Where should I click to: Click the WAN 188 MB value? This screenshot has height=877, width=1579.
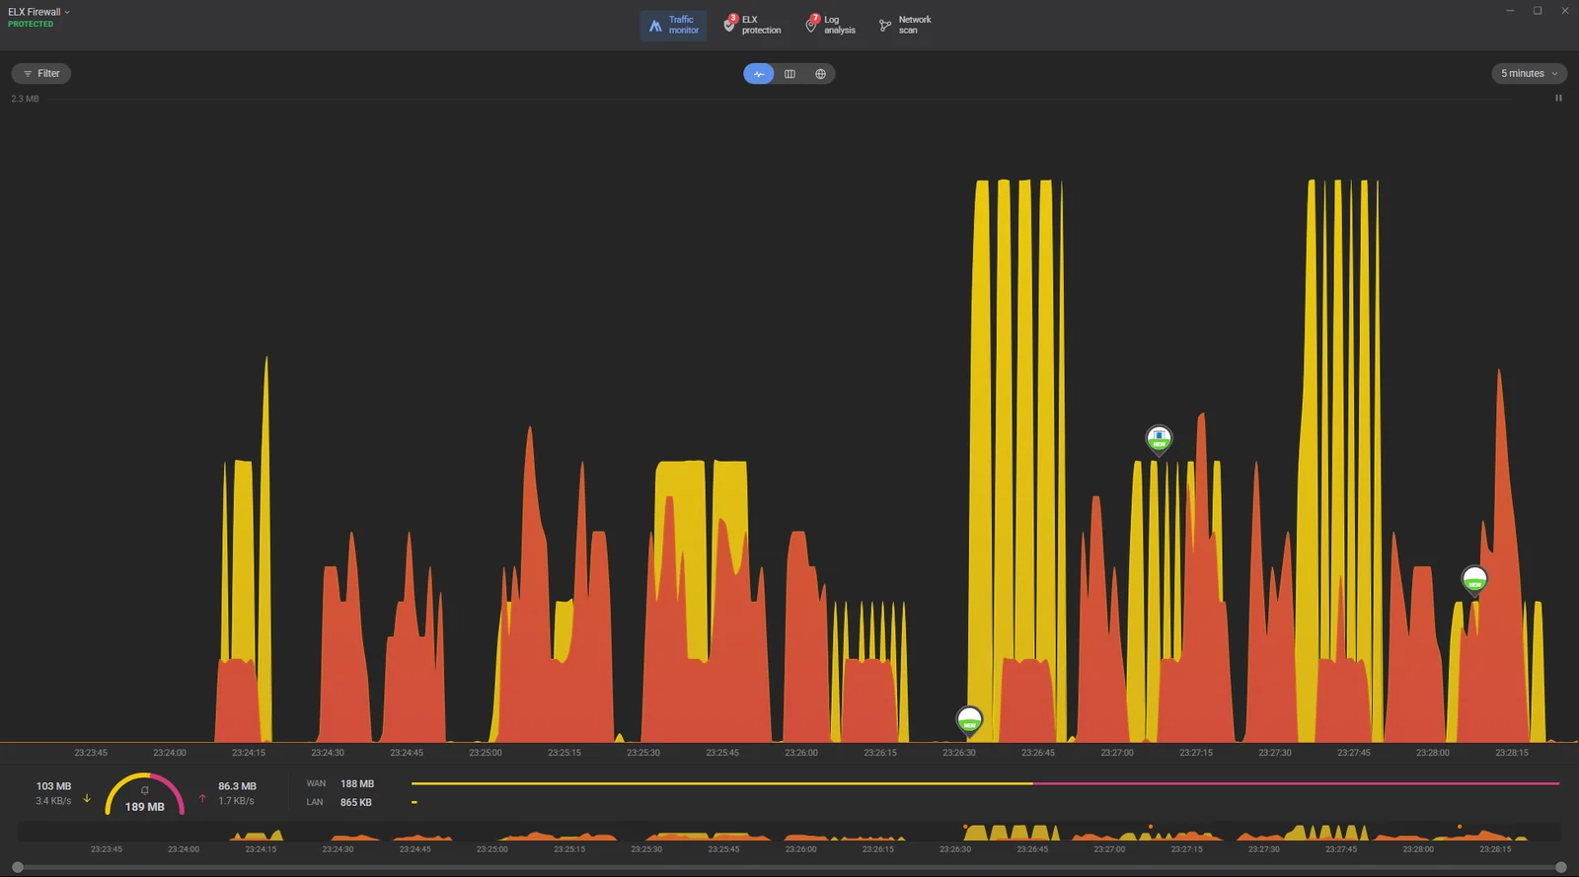[357, 784]
